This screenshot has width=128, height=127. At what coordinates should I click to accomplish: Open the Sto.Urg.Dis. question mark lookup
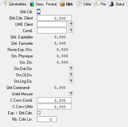pyautogui.click(x=71, y=81)
